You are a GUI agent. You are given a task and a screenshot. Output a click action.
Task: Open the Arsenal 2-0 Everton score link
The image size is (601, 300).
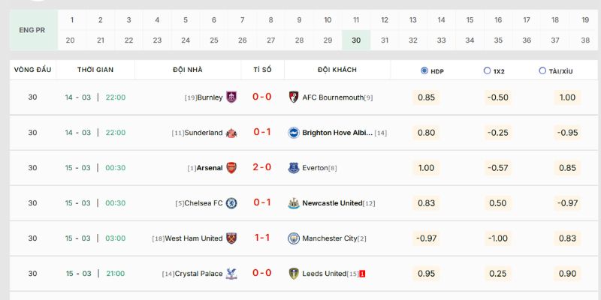262,168
